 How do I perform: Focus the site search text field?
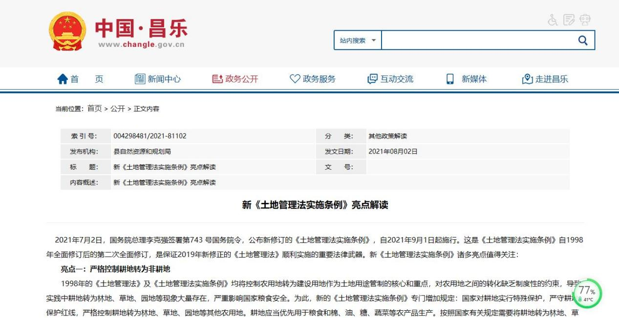(475, 40)
